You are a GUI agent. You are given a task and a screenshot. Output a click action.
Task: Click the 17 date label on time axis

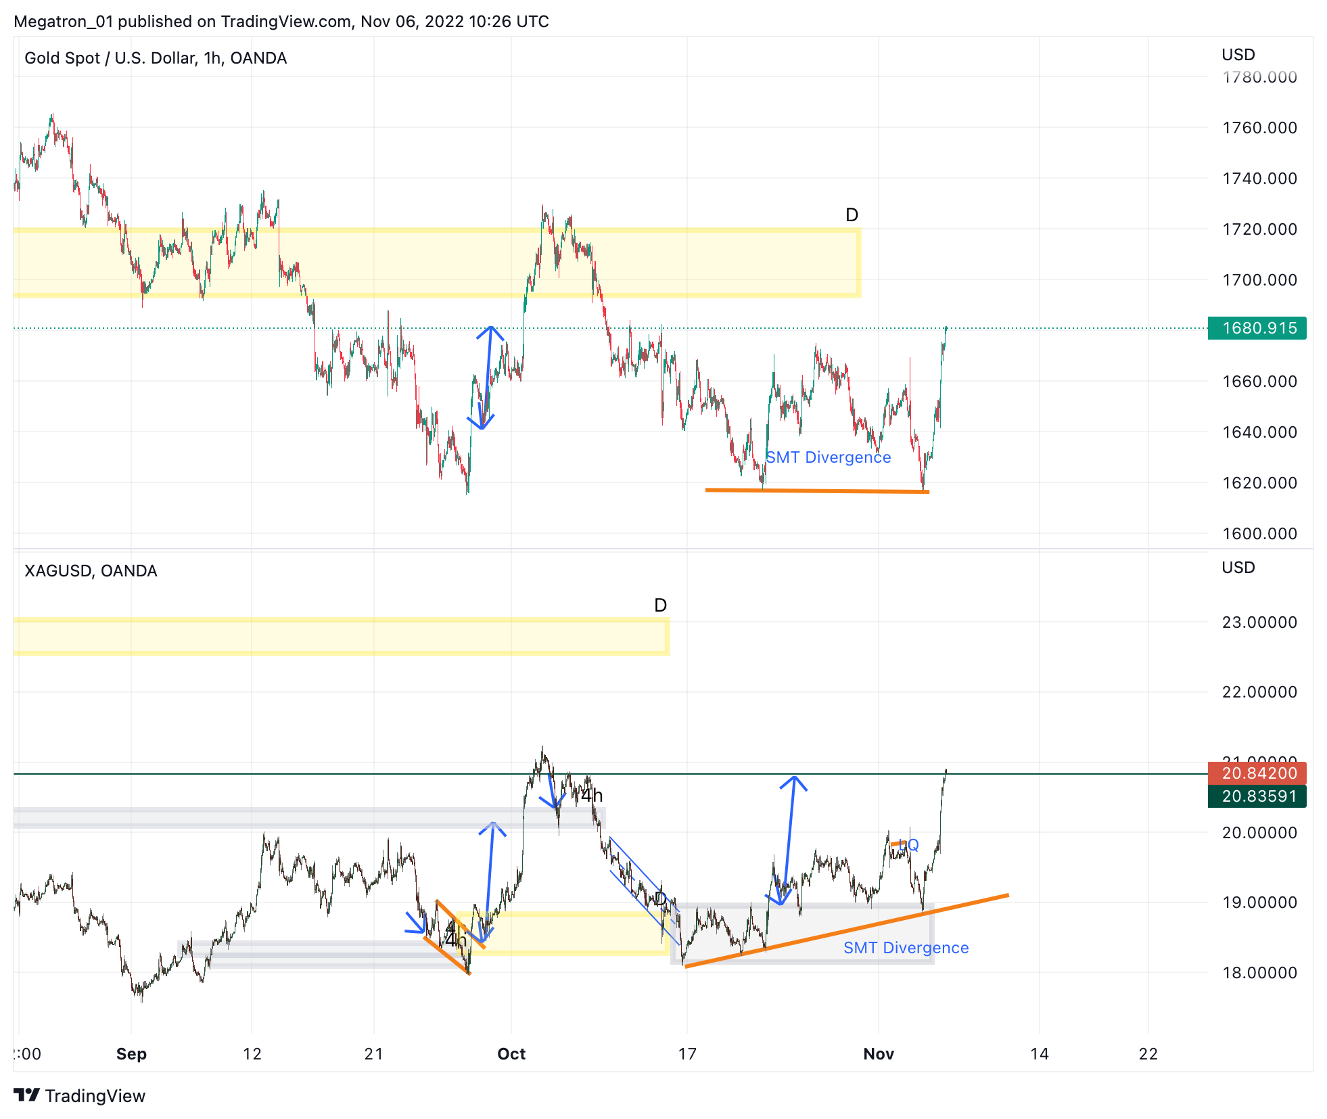click(x=687, y=1053)
